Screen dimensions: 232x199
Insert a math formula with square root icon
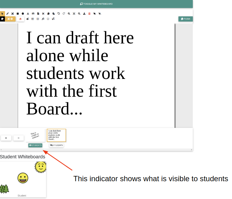click(53, 19)
